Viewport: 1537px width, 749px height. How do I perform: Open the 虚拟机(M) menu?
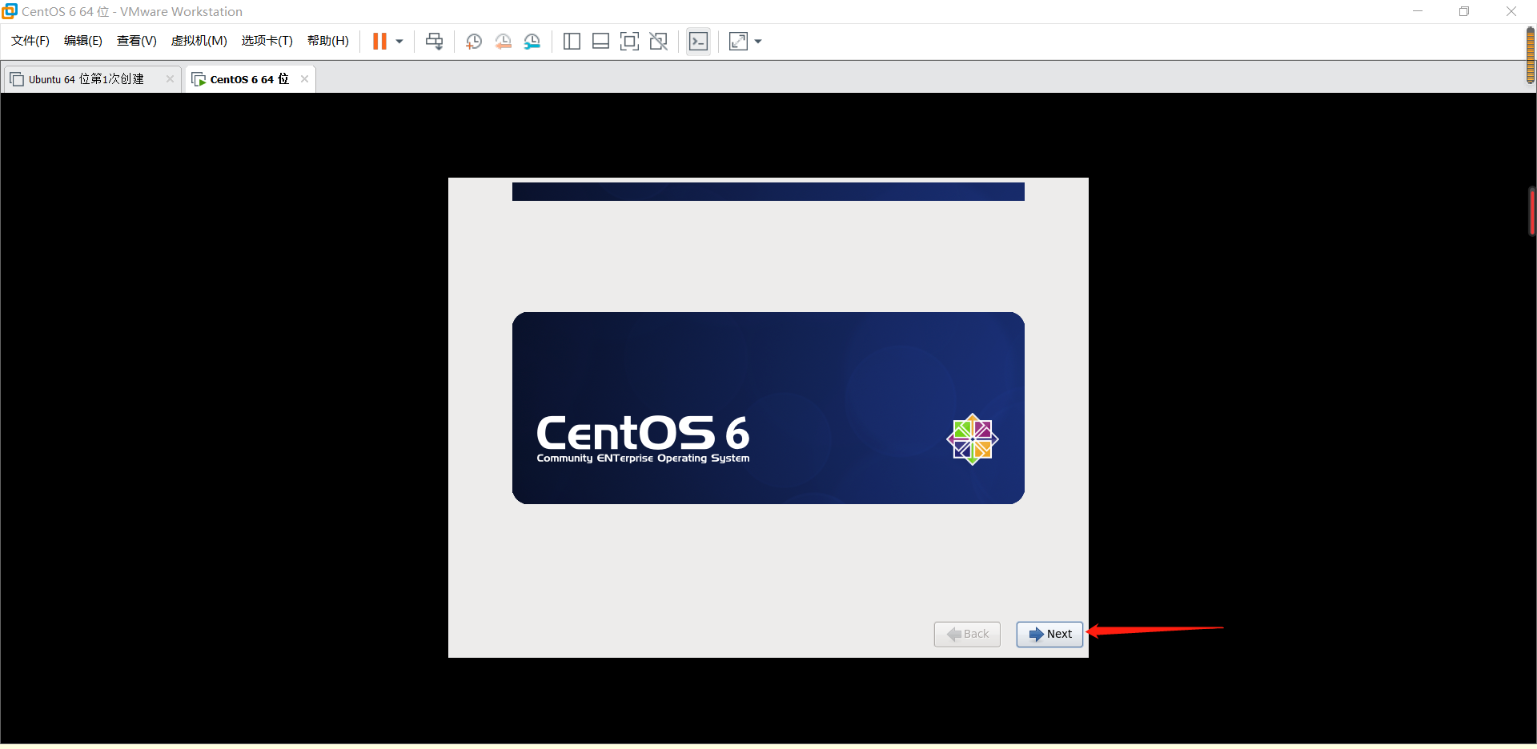[x=199, y=41]
